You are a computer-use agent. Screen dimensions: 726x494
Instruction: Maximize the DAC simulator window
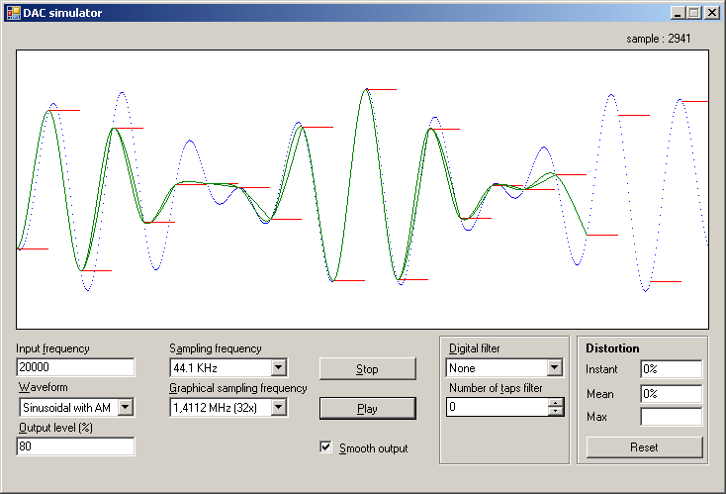[694, 13]
